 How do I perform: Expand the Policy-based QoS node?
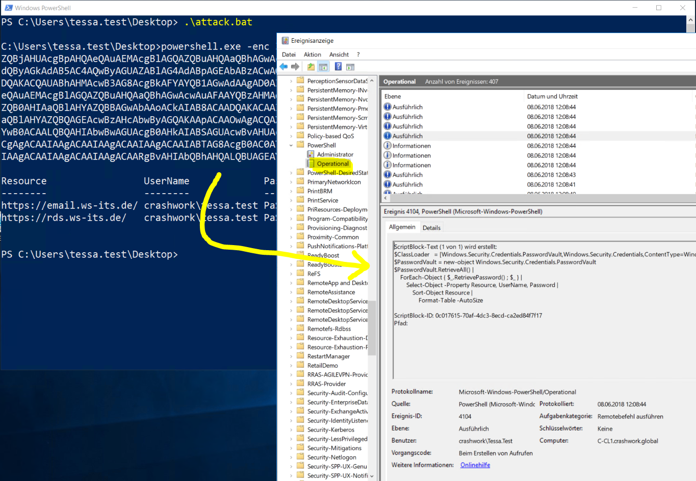point(291,136)
